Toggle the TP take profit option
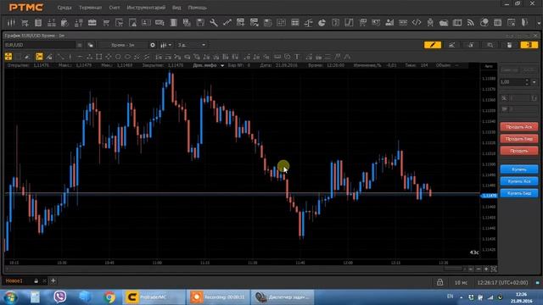The width and height of the screenshot is (543, 305). (x=504, y=109)
